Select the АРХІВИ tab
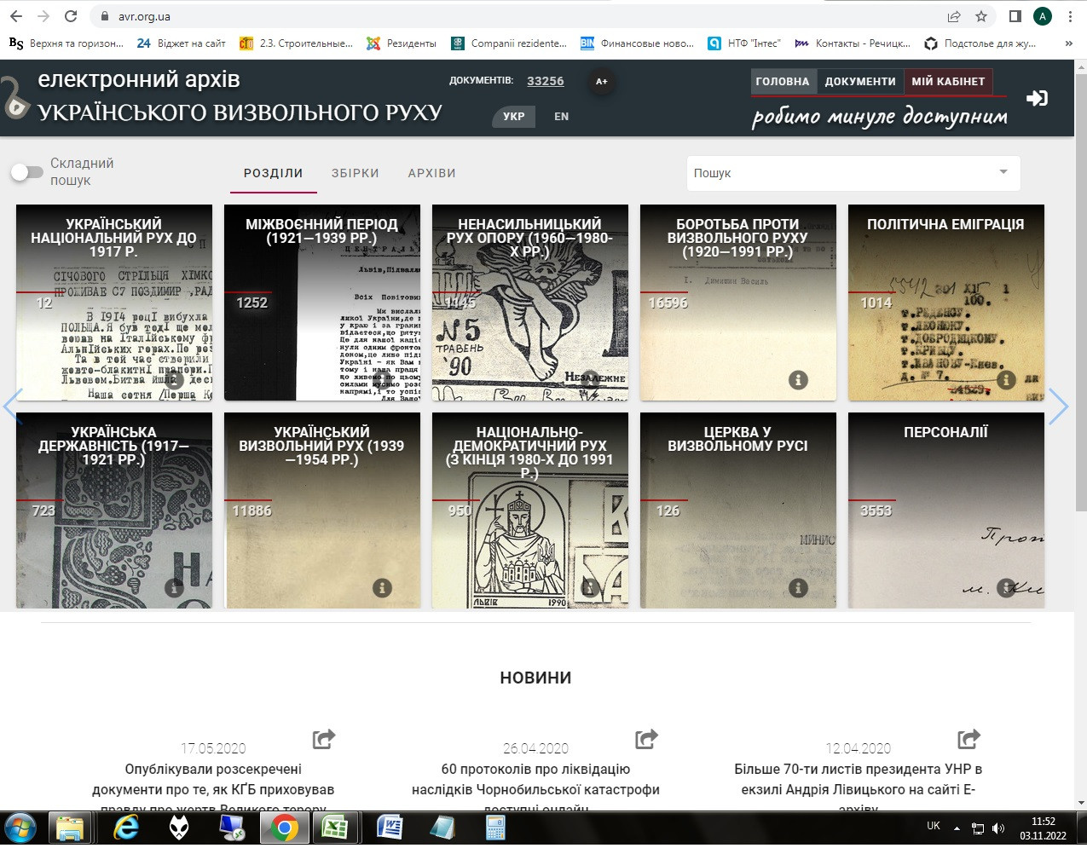 pyautogui.click(x=432, y=173)
